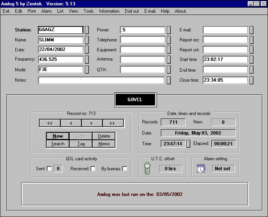Image resolution: width=268 pixels, height=217 pixels.
Task: Click small button beside Name field
Action: coord(87,40)
